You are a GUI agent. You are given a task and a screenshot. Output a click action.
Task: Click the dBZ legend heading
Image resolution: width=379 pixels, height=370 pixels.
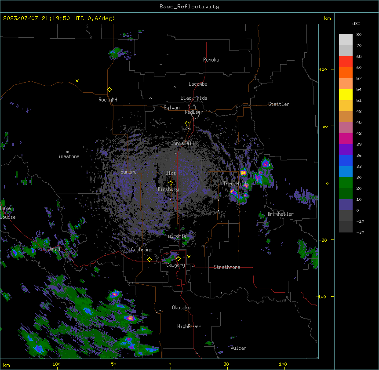click(356, 23)
